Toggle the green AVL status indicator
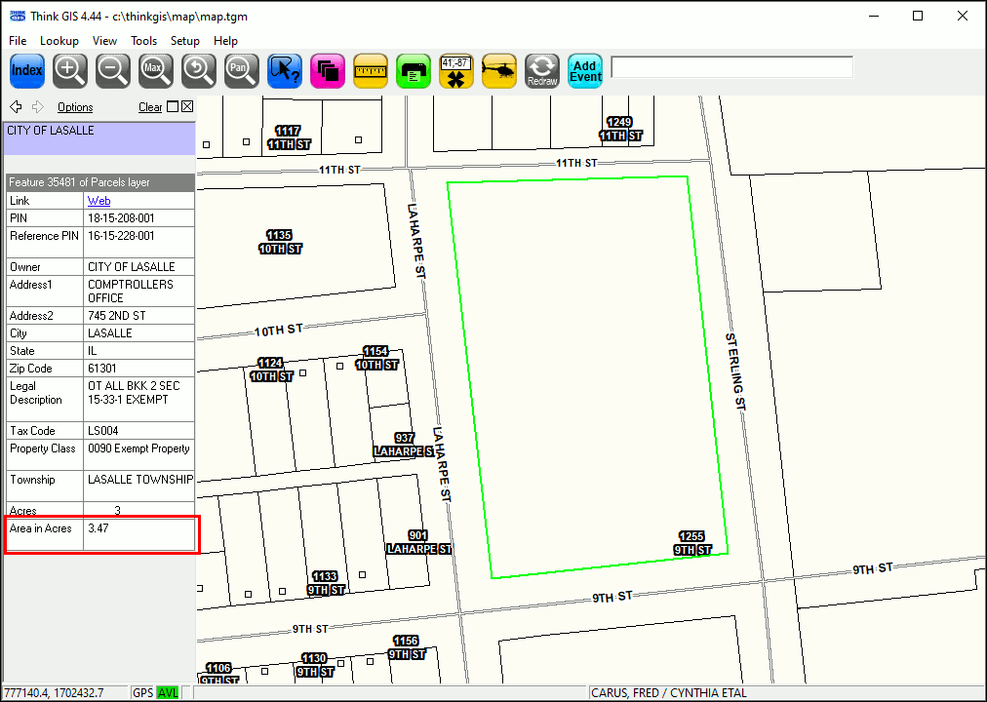 tap(168, 693)
